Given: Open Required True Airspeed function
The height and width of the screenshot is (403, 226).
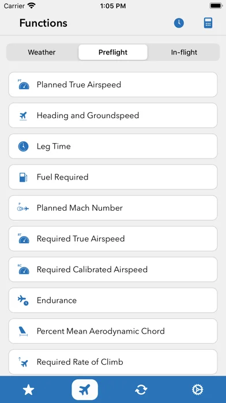Looking at the screenshot, I should [113, 239].
